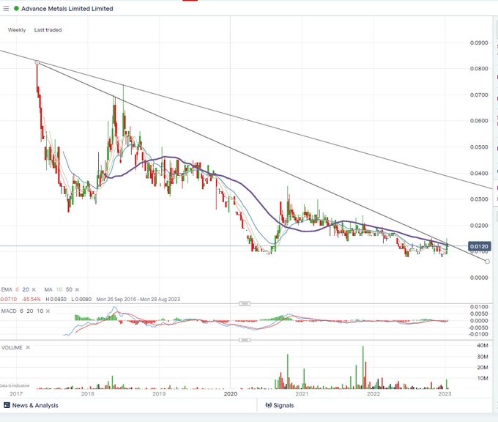The height and width of the screenshot is (422, 498).
Task: Close the VOLUME panel
Action: pyautogui.click(x=28, y=347)
